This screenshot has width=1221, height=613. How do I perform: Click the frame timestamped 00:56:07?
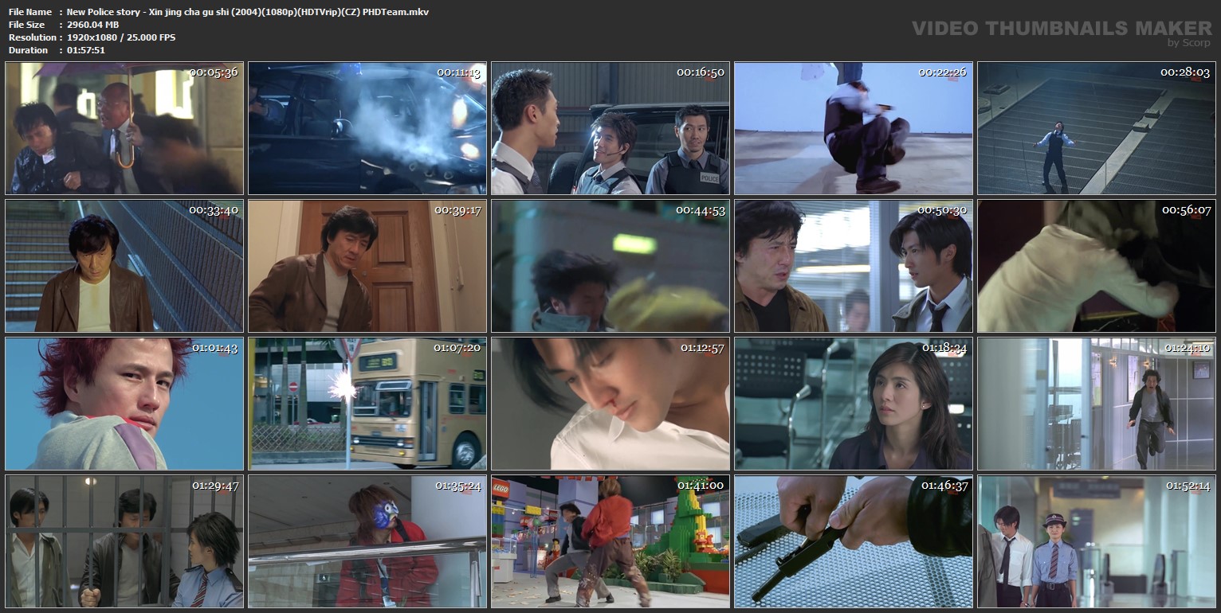click(x=1097, y=266)
